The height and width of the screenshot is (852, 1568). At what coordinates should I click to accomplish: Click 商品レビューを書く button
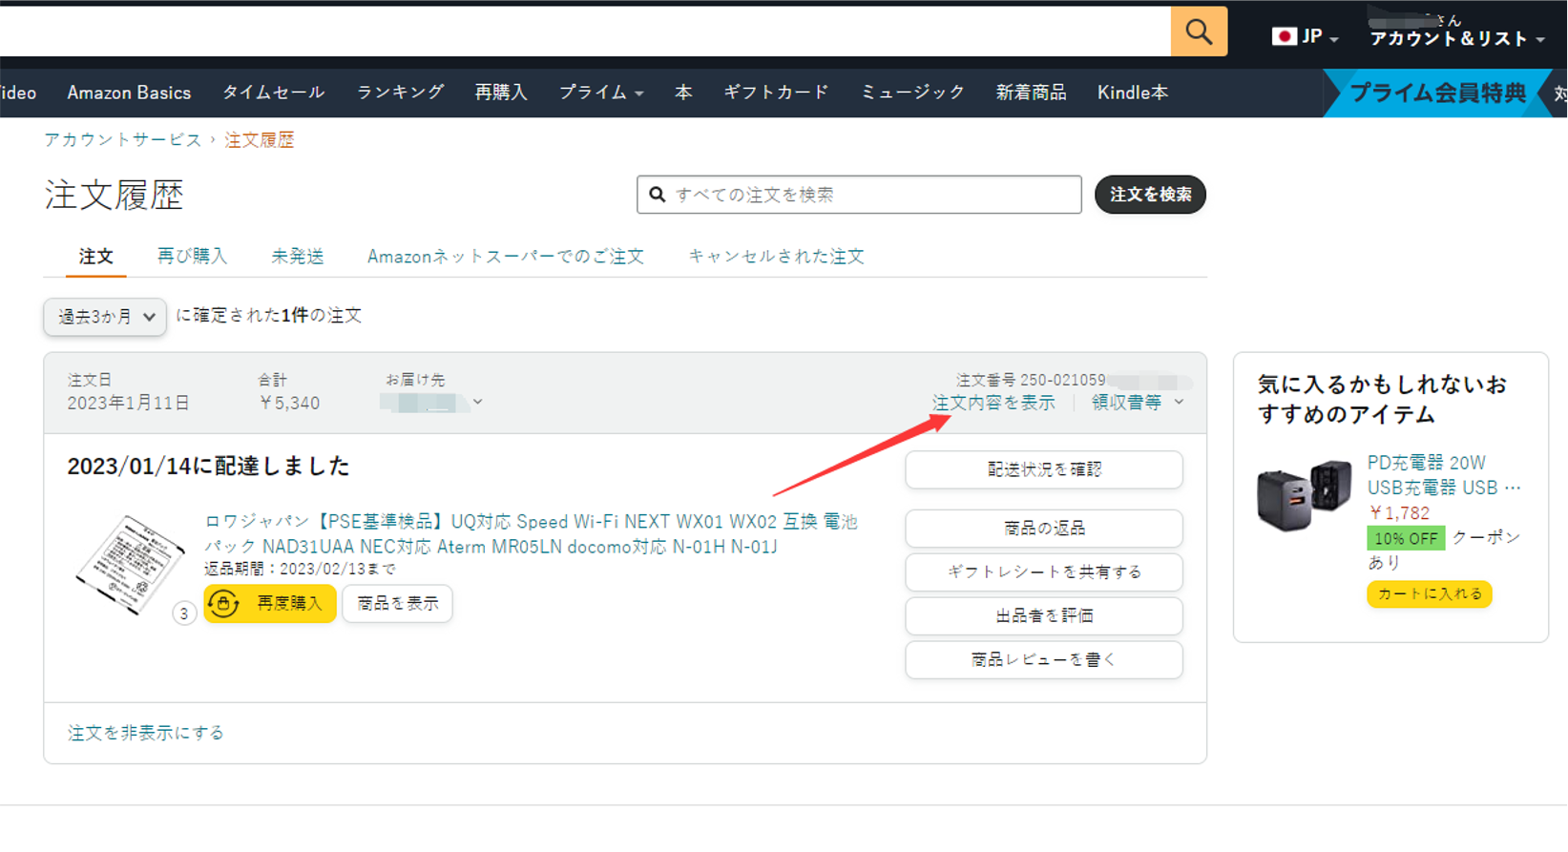point(1044,660)
